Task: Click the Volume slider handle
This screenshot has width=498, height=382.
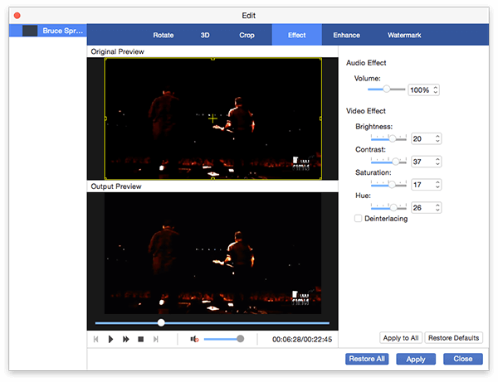Action: [x=386, y=89]
